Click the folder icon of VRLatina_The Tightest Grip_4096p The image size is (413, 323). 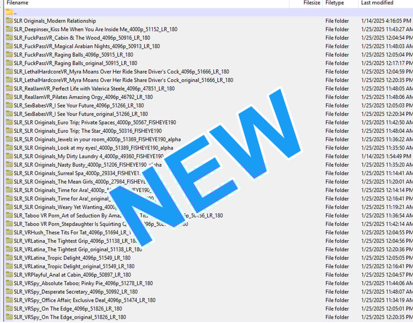tap(10, 241)
